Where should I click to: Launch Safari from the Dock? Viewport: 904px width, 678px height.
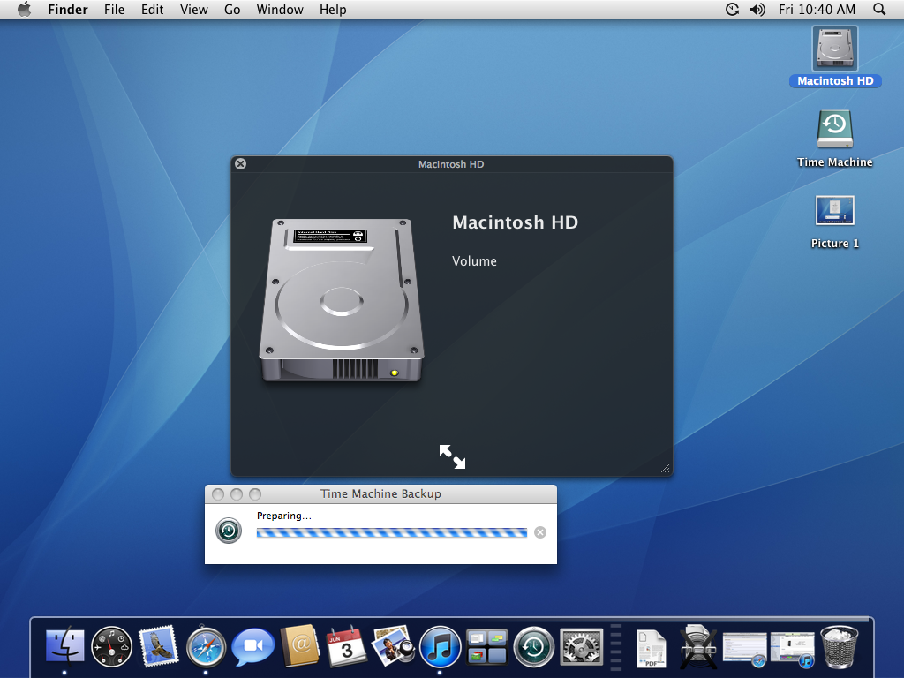205,646
